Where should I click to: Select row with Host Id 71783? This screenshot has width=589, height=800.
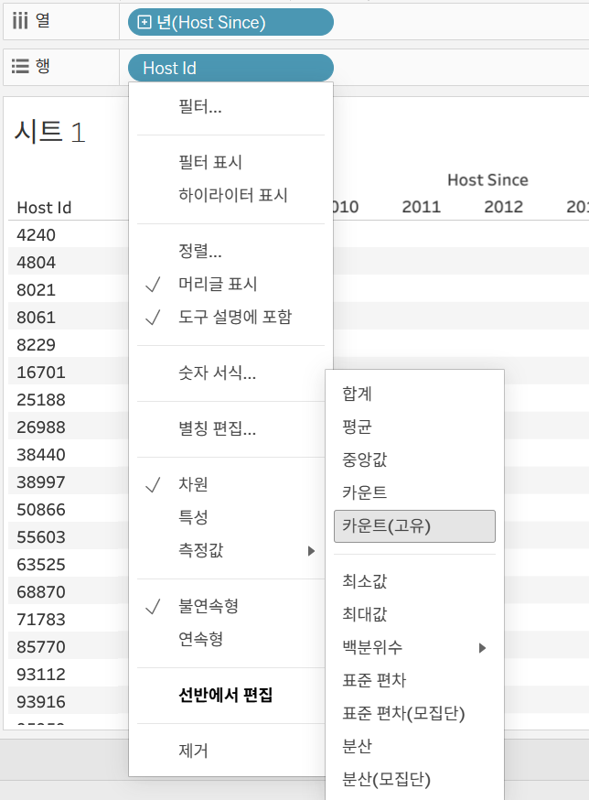pos(41,620)
